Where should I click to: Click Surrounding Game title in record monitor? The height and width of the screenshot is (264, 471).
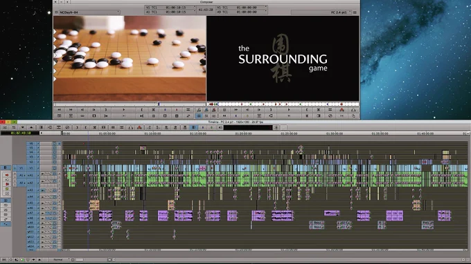(283, 59)
